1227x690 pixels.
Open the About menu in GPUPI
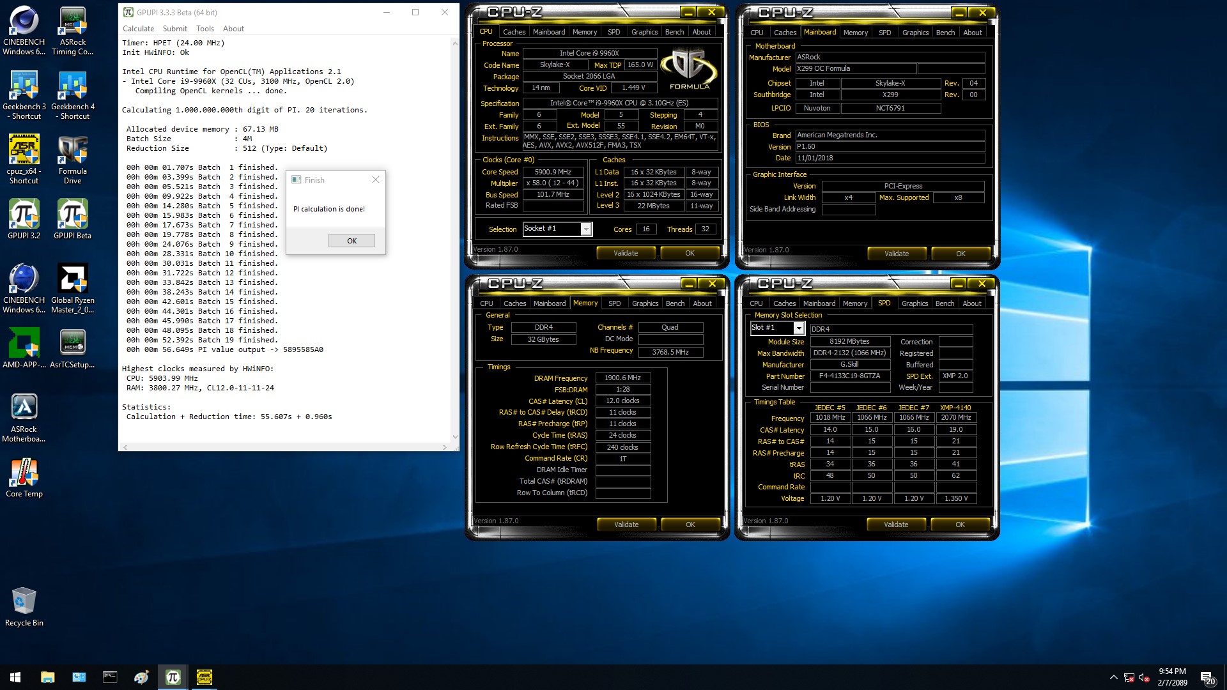pos(233,29)
